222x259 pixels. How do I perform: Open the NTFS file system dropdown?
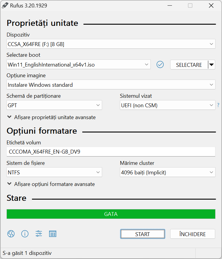tap(54, 172)
